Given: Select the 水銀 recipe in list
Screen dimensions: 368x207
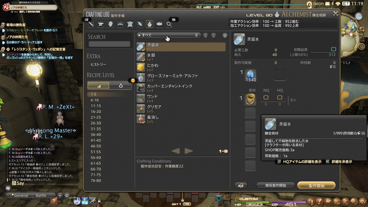Looking at the screenshot, I should pos(181,57).
